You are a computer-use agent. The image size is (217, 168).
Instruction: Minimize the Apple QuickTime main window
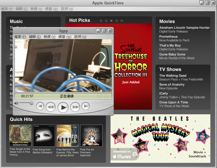201,3
